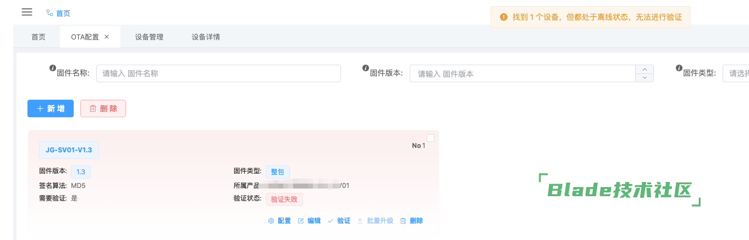Click the blue 新增 button
749x240 pixels.
click(51, 108)
